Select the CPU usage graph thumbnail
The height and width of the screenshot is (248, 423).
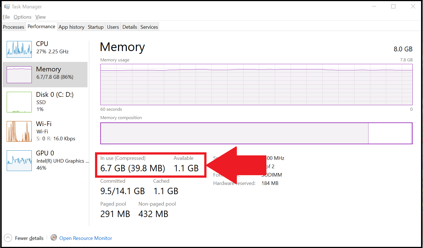click(19, 49)
